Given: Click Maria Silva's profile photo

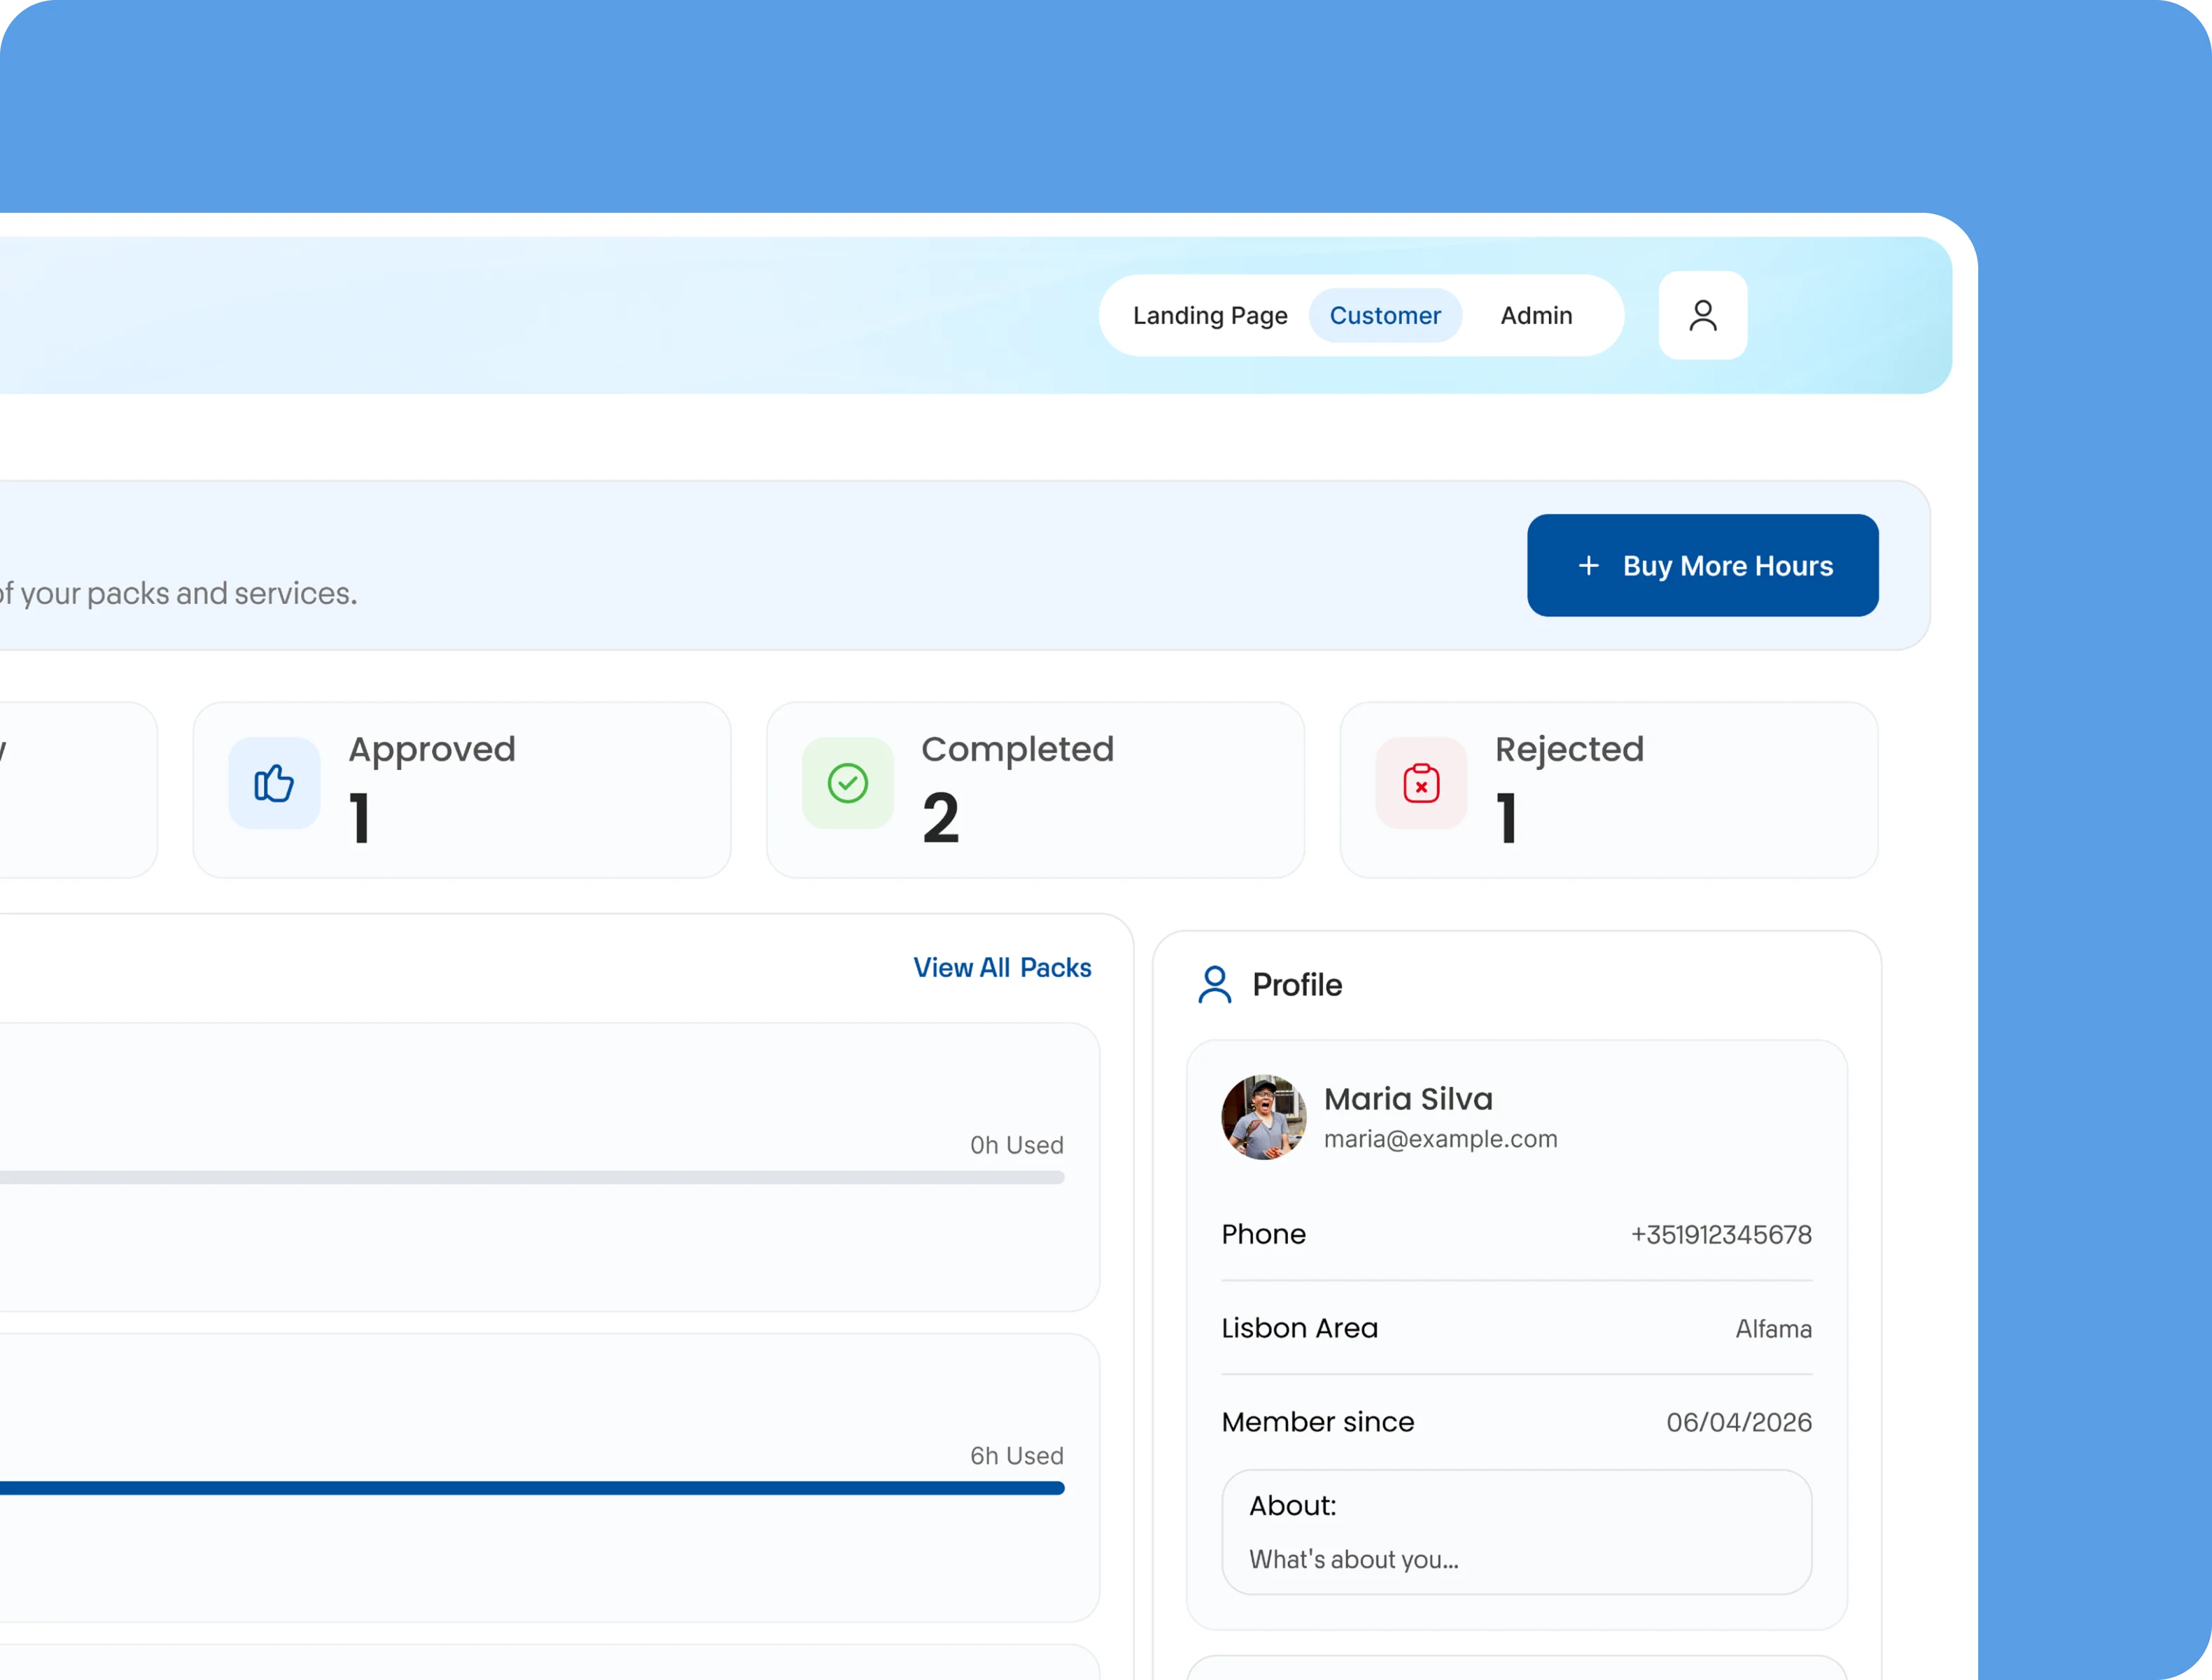Looking at the screenshot, I should [x=1263, y=1117].
